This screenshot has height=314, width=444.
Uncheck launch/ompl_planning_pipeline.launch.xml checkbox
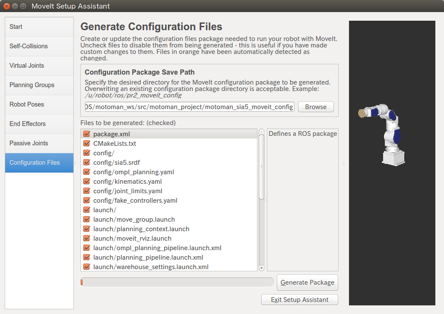[x=87, y=248]
